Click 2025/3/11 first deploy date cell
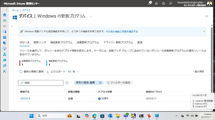Viewport: 215px width, 120px height. click(151, 98)
